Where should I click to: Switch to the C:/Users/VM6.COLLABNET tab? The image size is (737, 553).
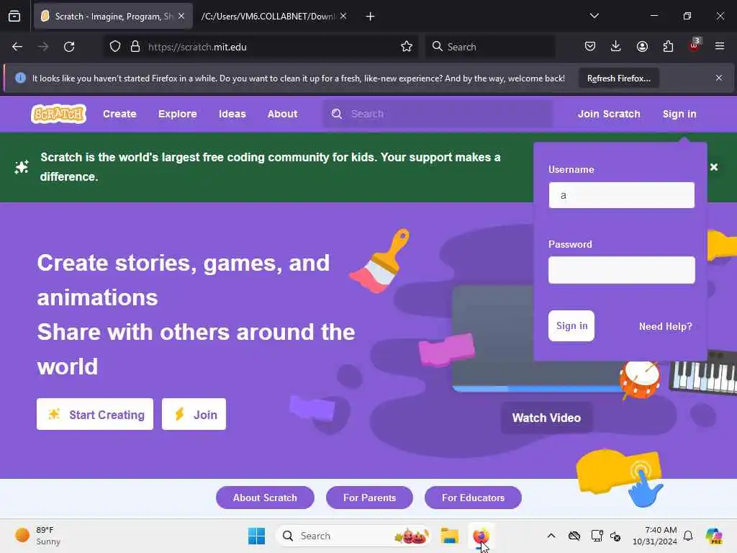[268, 17]
